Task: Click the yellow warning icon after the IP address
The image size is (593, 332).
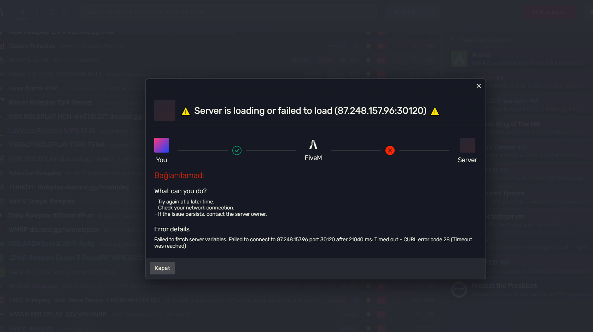Action: [x=435, y=112]
